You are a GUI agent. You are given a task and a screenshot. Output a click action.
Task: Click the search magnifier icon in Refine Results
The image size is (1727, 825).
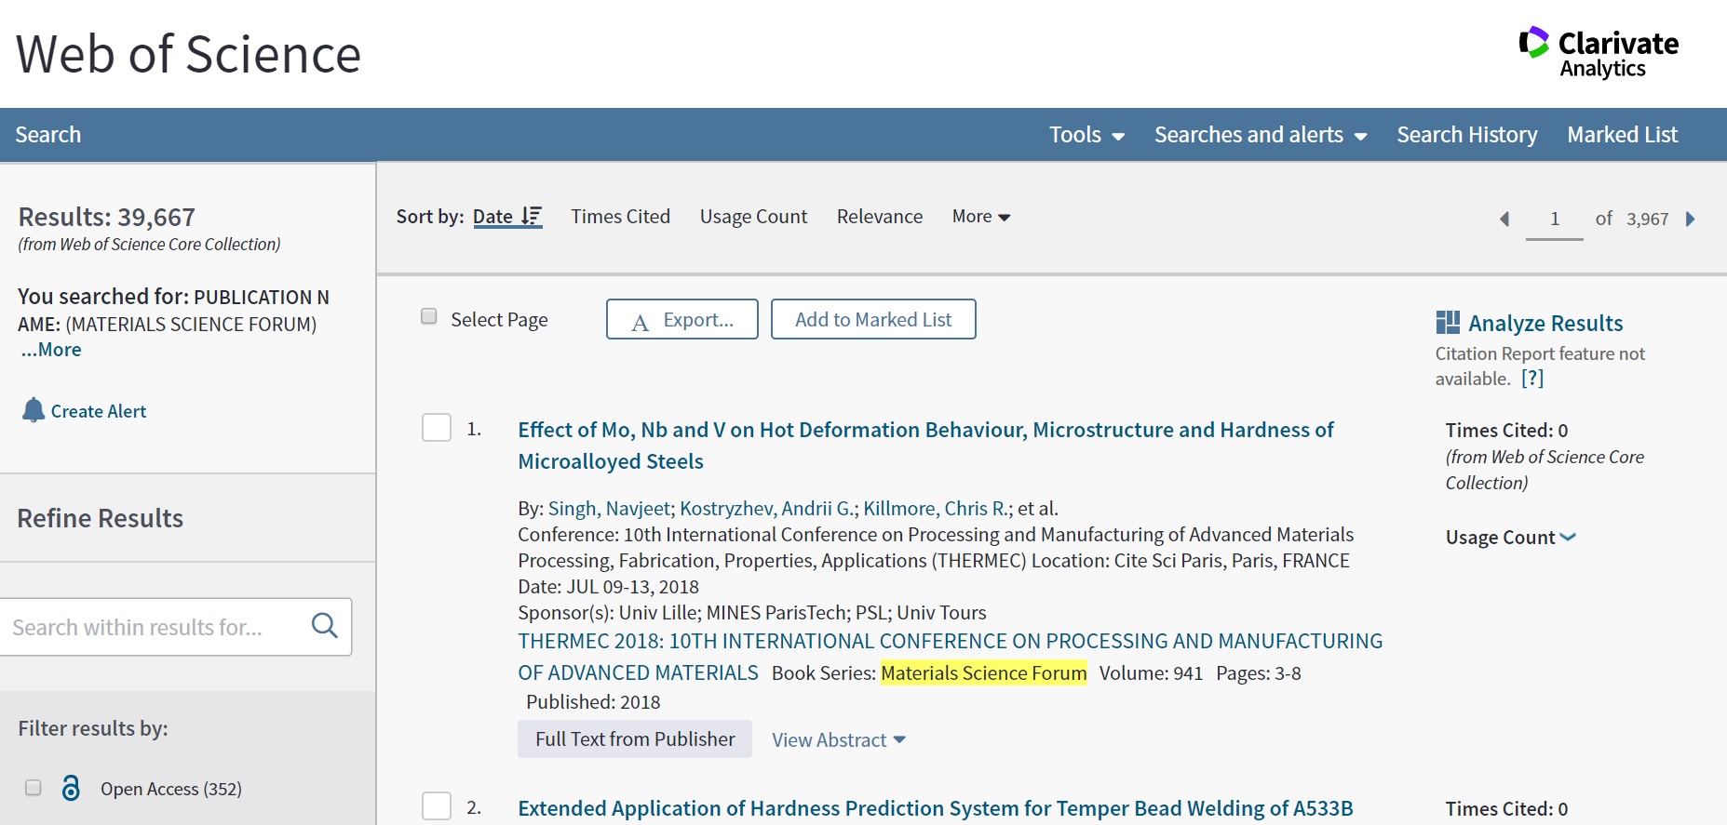324,626
